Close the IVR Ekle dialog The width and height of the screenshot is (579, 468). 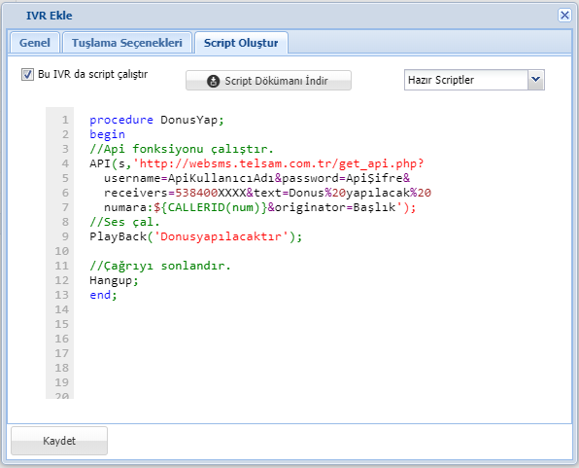(564, 16)
